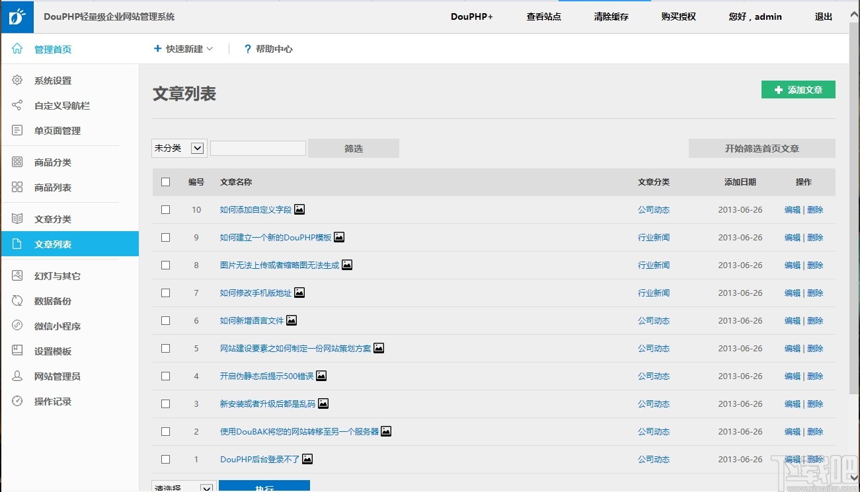Click the compass icon for 操作记录
The height and width of the screenshot is (492, 860).
(x=17, y=402)
